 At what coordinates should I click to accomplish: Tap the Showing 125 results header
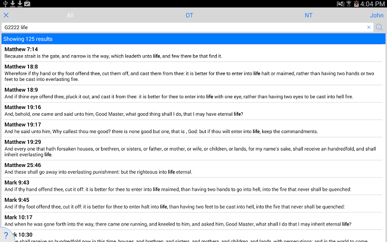193,39
